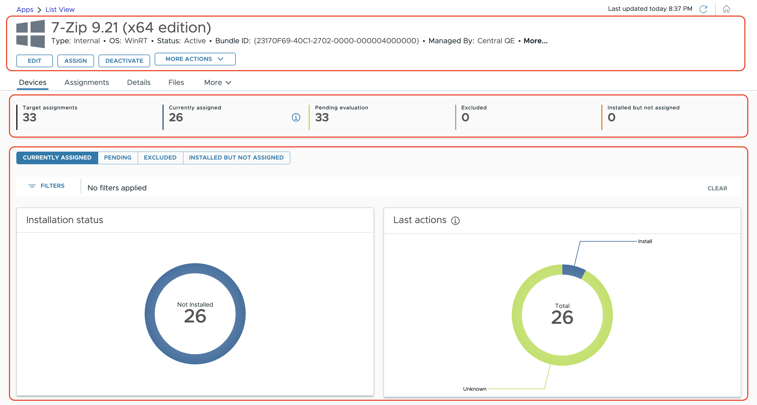
Task: Click the info icon beside Last actions
Action: (x=455, y=221)
